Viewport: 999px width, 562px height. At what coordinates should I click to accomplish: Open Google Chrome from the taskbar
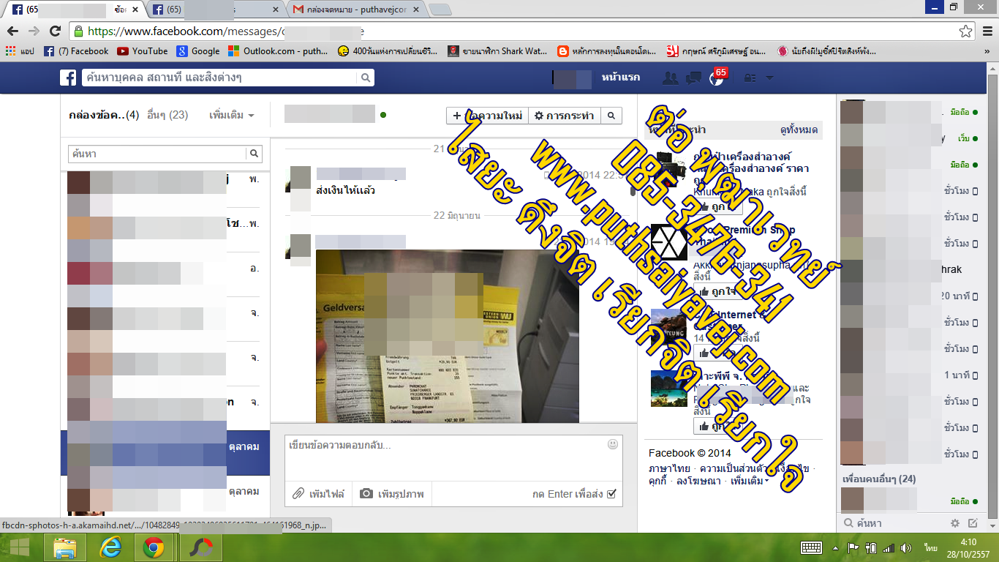(x=154, y=547)
